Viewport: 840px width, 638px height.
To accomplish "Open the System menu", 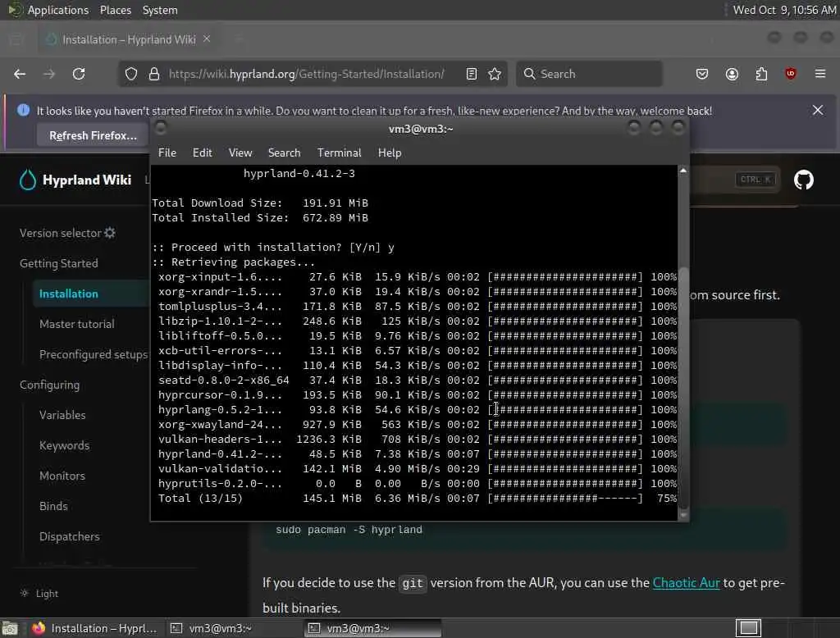I will click(160, 10).
